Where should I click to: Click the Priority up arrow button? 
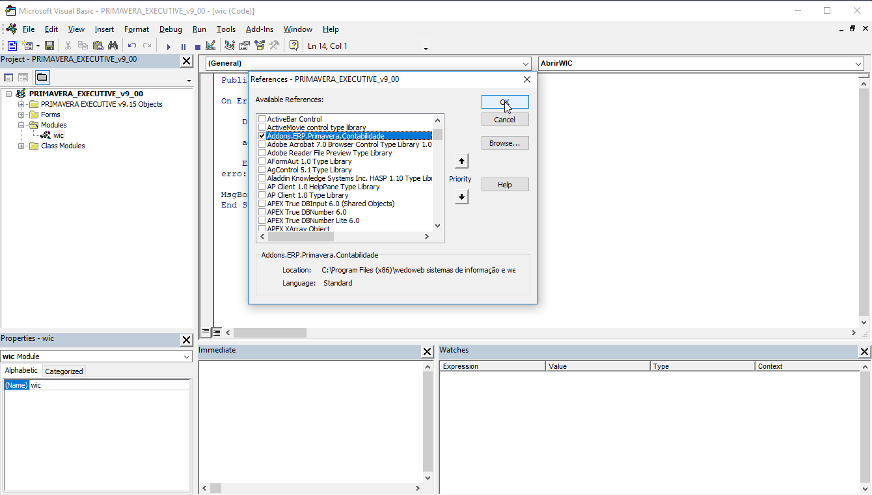461,161
